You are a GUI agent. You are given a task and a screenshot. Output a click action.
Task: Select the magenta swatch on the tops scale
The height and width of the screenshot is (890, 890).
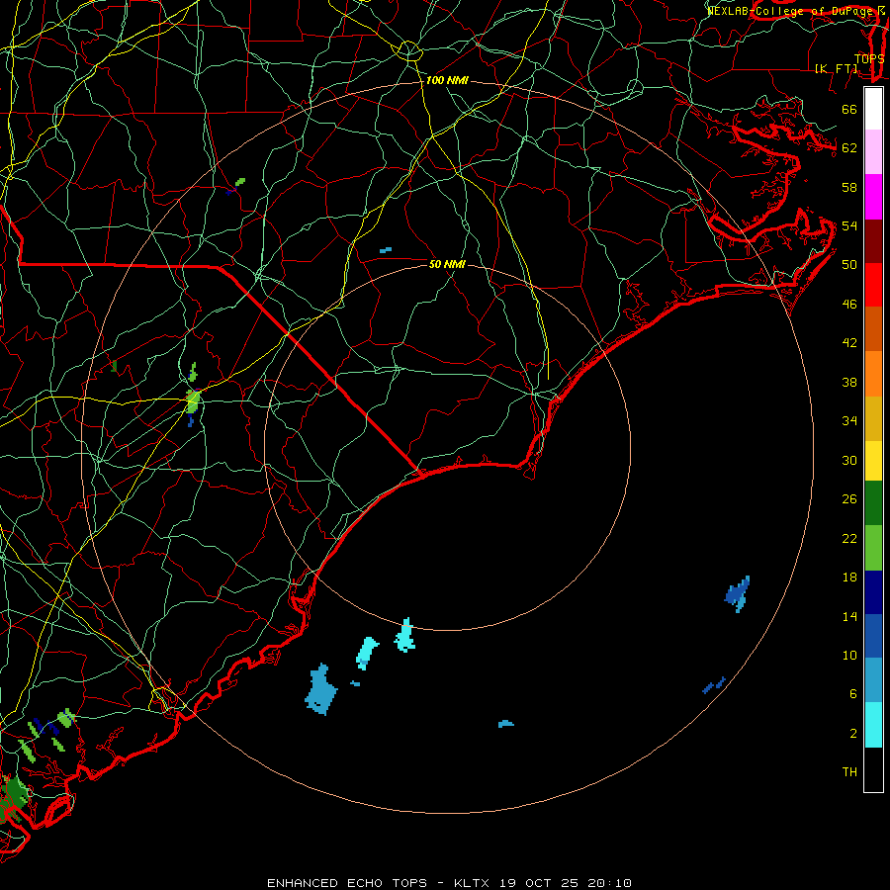tap(873, 197)
